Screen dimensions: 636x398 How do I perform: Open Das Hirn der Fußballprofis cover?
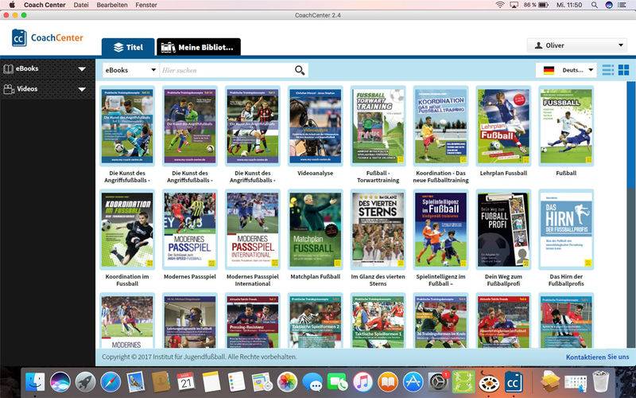pyautogui.click(x=566, y=229)
